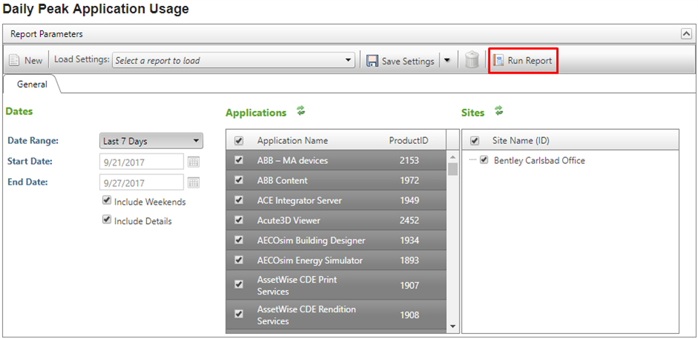Click the applications list scrollbar down arrow

pos(453,326)
